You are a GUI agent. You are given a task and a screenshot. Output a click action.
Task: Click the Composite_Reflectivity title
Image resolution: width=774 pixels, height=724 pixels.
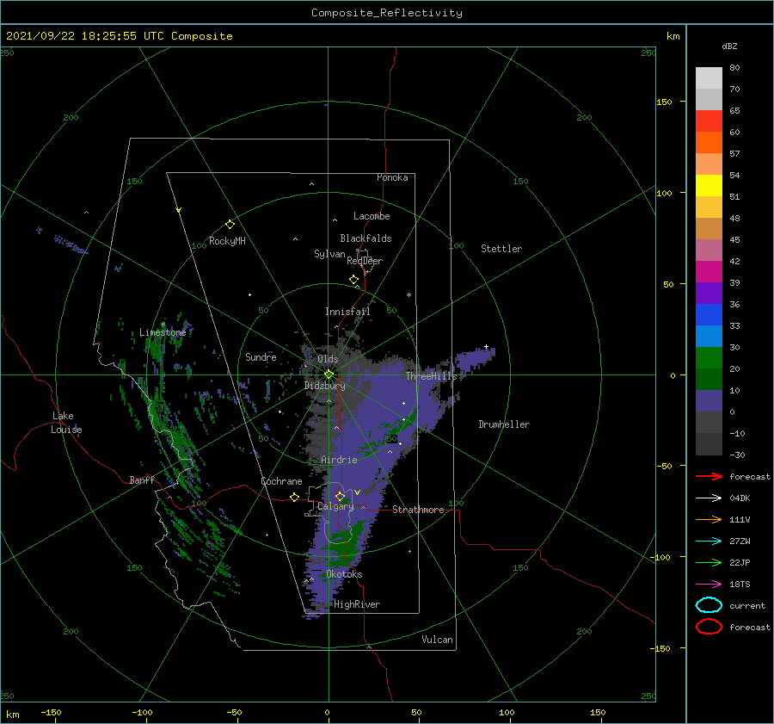[386, 13]
